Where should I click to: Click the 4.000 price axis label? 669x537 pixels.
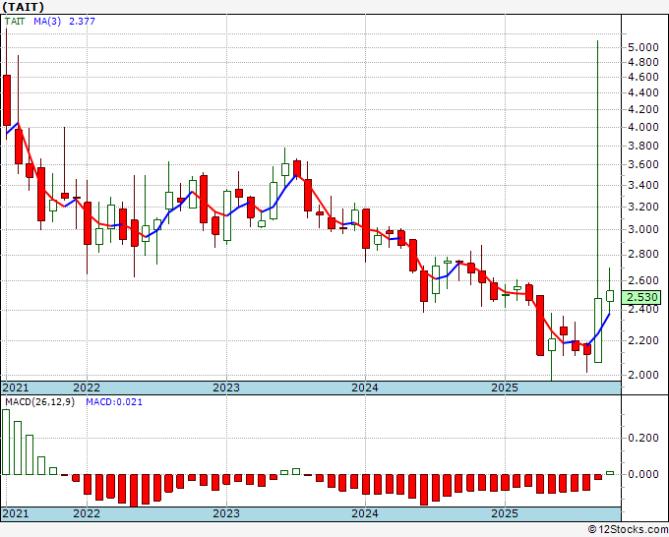(x=643, y=127)
